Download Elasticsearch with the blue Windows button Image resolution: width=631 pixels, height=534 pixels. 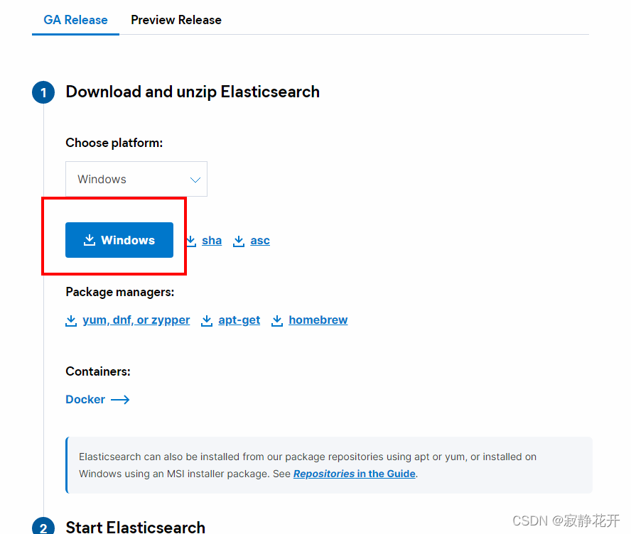tap(119, 240)
